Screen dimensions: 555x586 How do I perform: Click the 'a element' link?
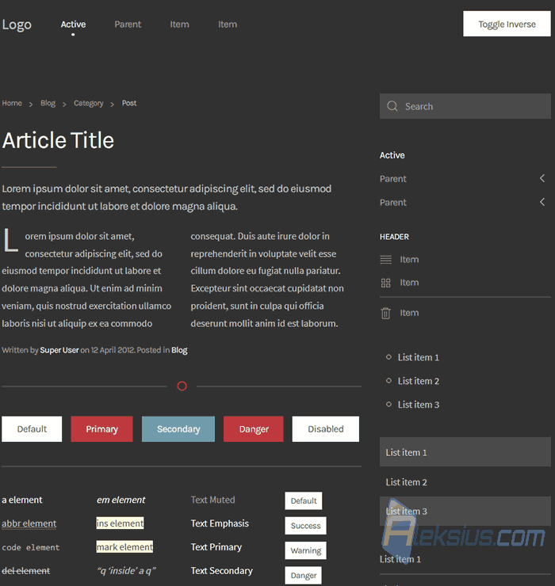coord(22,500)
